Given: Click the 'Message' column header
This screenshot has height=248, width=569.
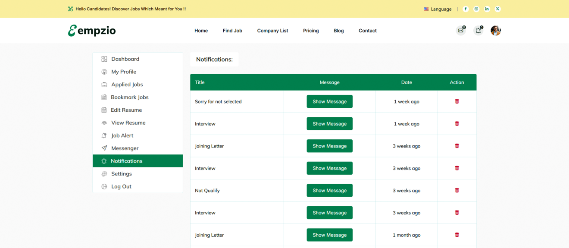Looking at the screenshot, I should pyautogui.click(x=330, y=82).
